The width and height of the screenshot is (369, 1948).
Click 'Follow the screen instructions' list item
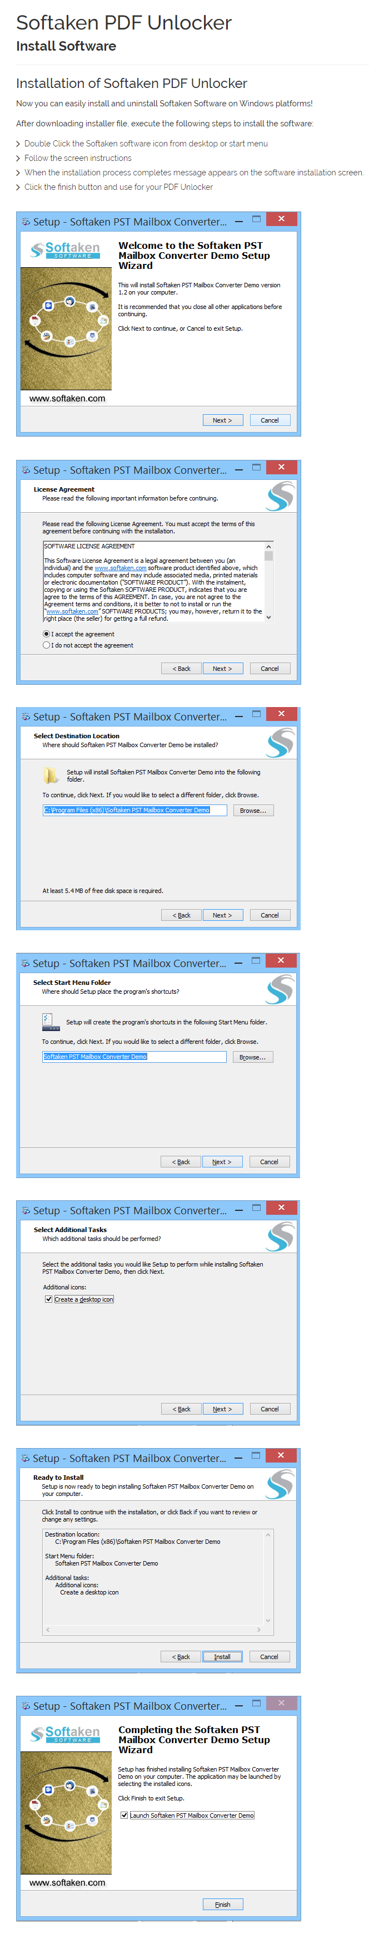point(78,158)
